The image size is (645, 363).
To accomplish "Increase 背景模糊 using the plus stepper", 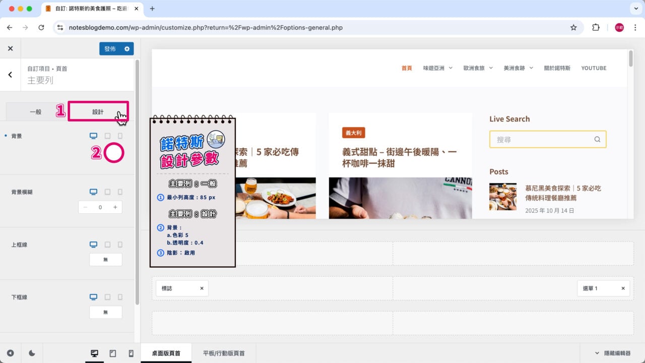I will (116, 207).
